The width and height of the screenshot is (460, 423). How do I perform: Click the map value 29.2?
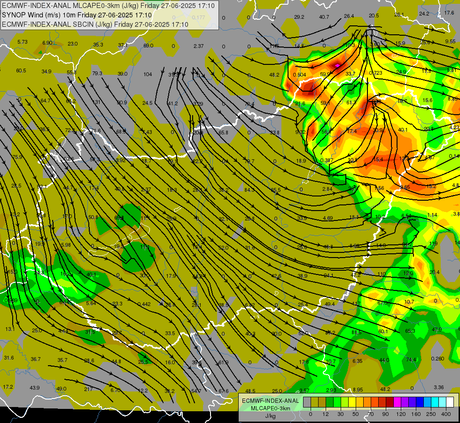299,17
